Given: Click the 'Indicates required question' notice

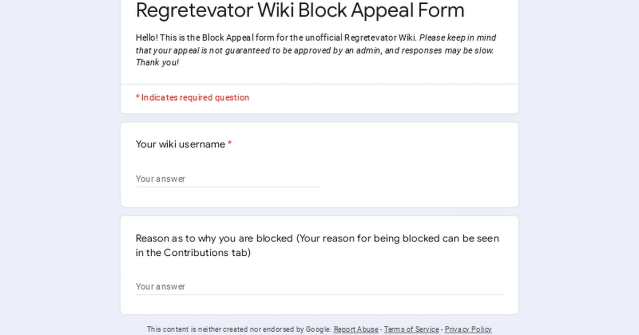Looking at the screenshot, I should click(192, 98).
